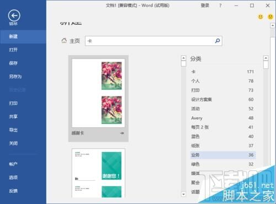Click template list scrollbar down arrow

click(x=183, y=194)
